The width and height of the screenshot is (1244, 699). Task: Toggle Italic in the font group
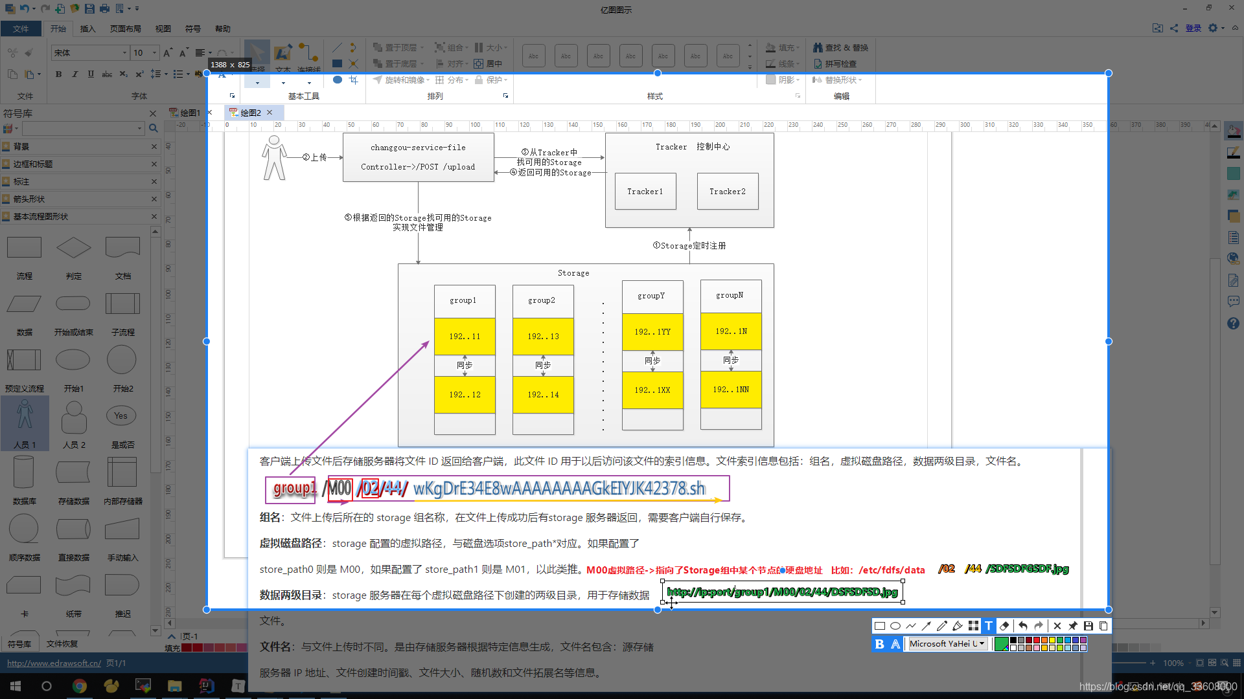(75, 74)
